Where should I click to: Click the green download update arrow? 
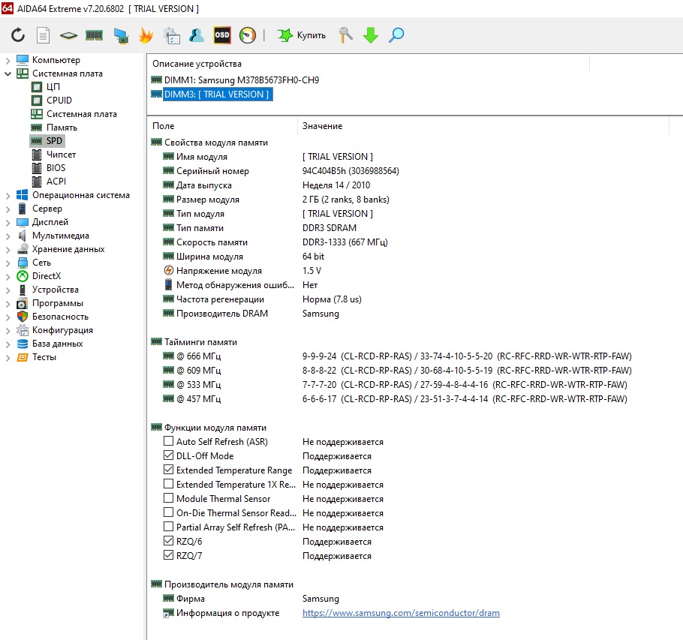coord(371,35)
